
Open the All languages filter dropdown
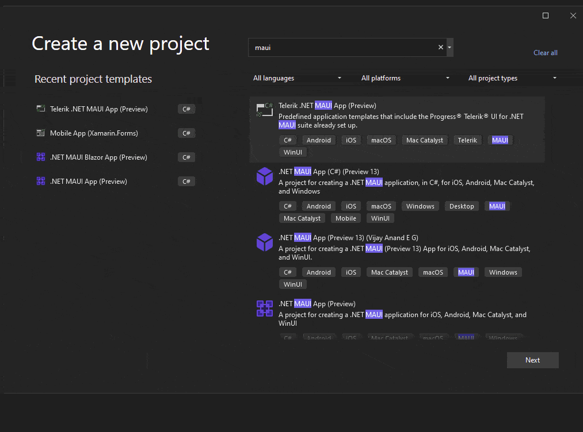point(297,78)
